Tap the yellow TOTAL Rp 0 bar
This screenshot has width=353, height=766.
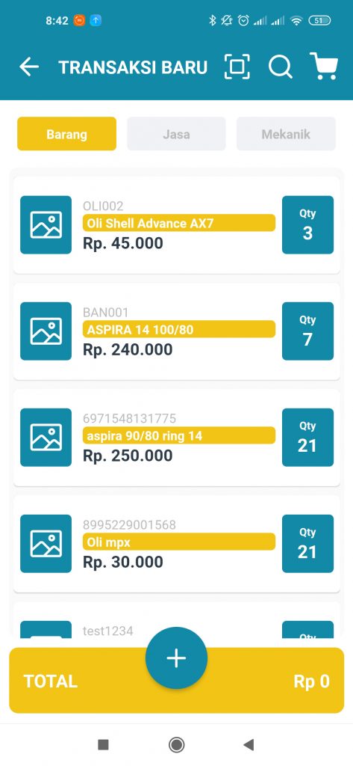pos(176,681)
